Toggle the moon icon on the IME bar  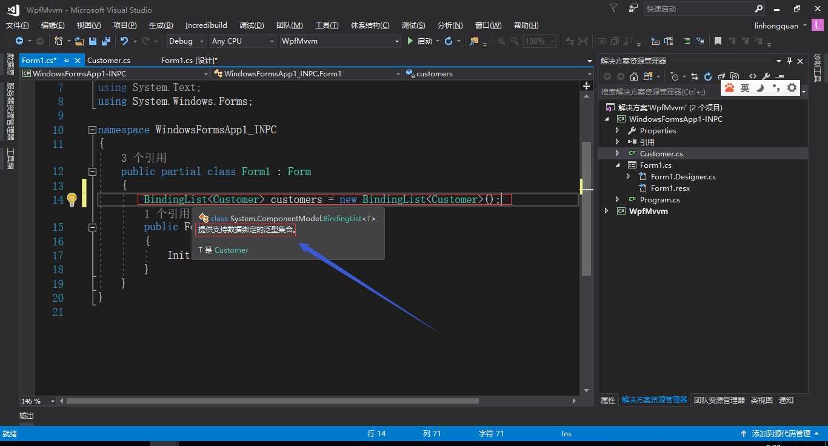pyautogui.click(x=760, y=88)
